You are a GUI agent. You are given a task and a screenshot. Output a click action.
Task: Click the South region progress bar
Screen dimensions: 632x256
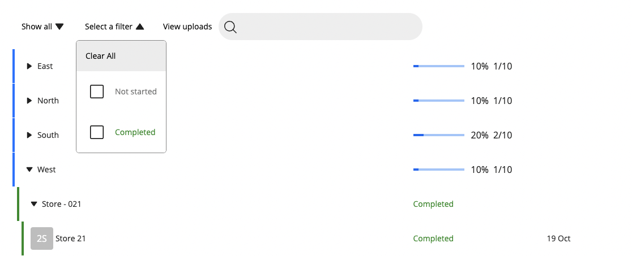pos(439,135)
